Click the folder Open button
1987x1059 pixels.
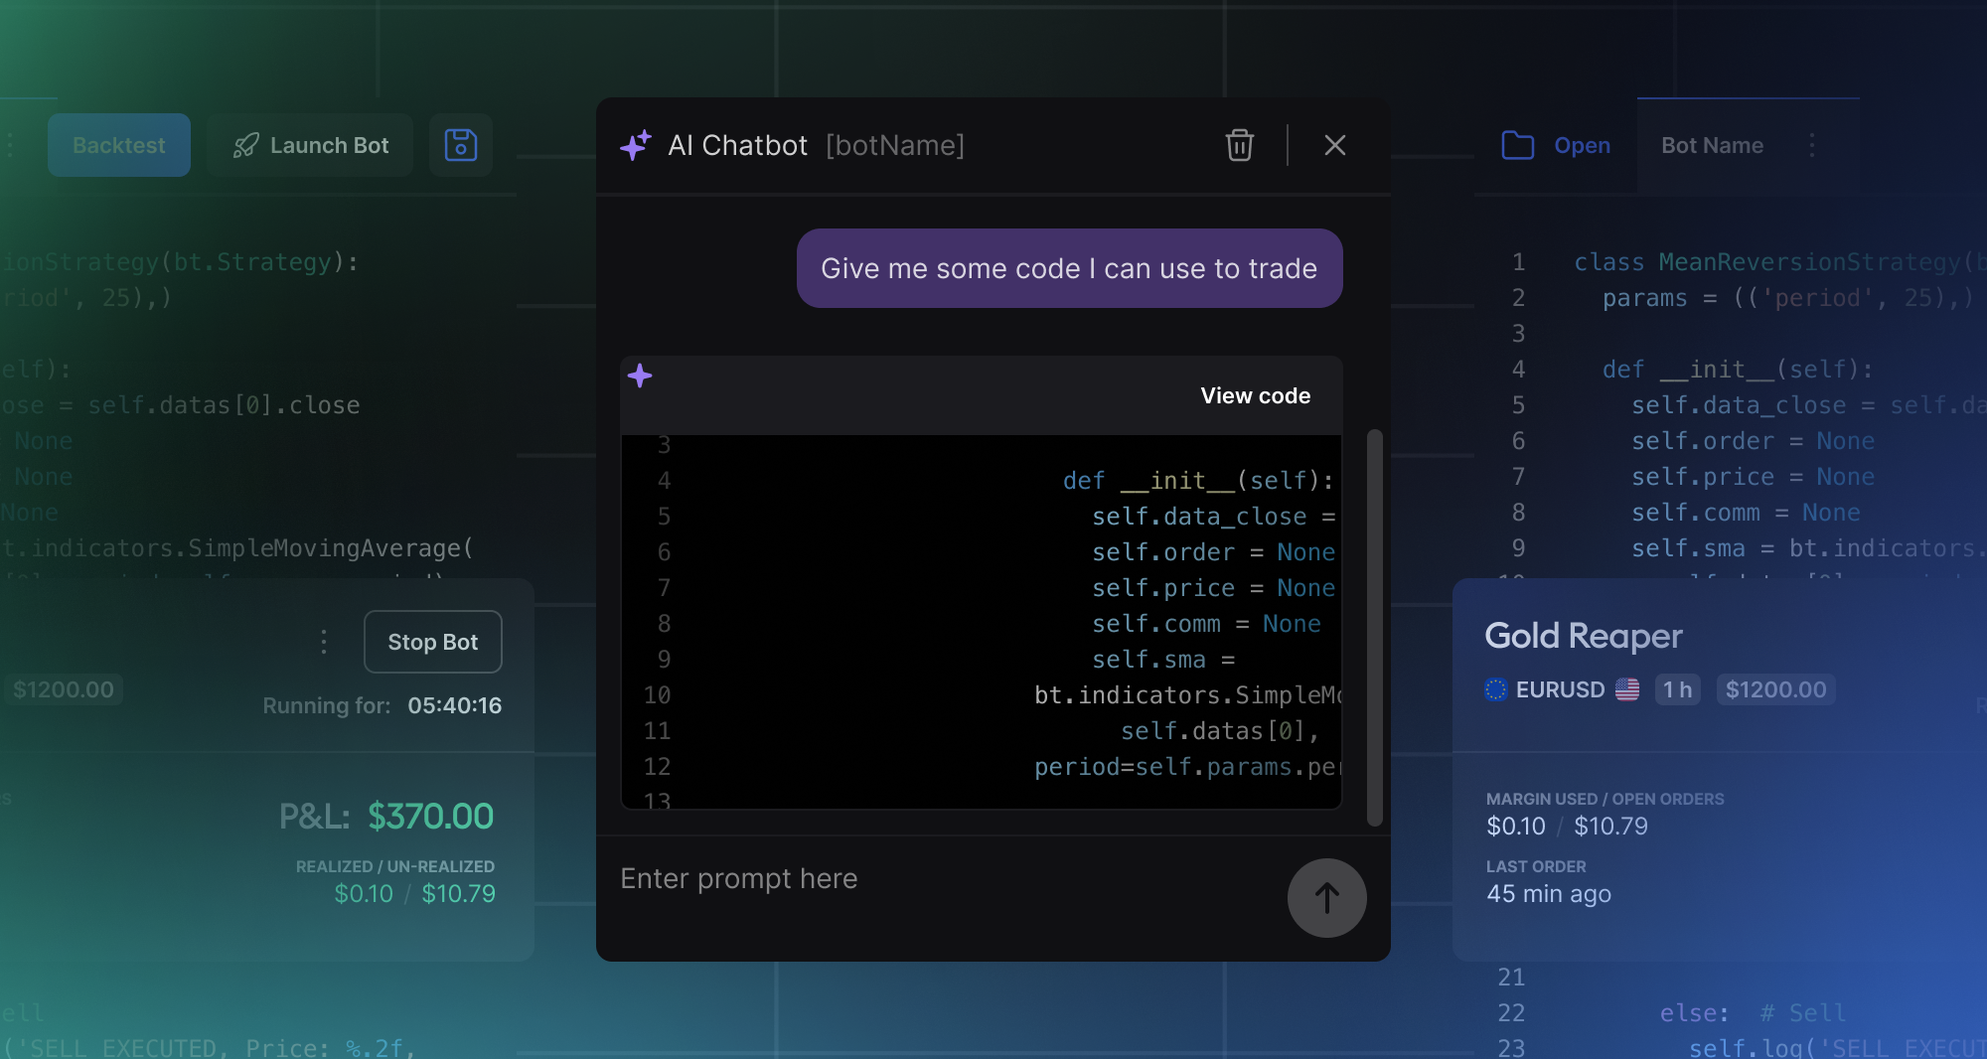(x=1556, y=145)
